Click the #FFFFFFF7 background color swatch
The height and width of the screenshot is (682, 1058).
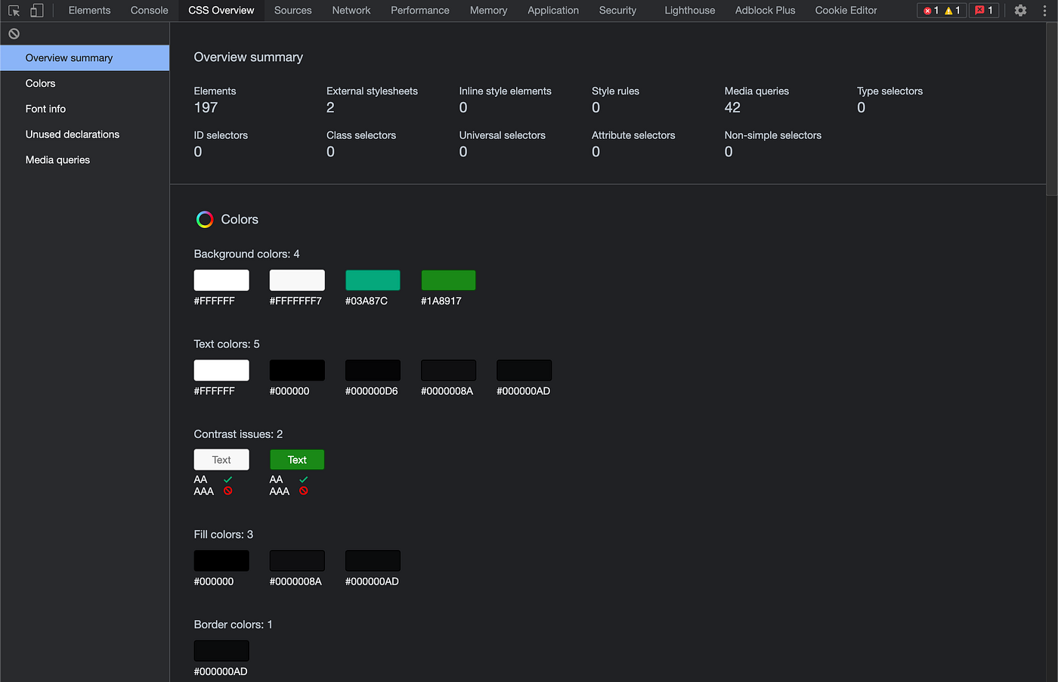(297, 280)
